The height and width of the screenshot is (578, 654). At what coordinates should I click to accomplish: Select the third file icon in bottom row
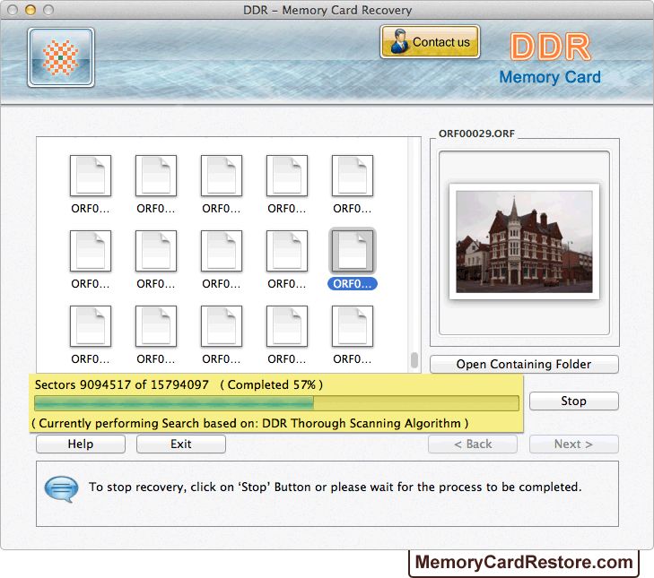(222, 326)
